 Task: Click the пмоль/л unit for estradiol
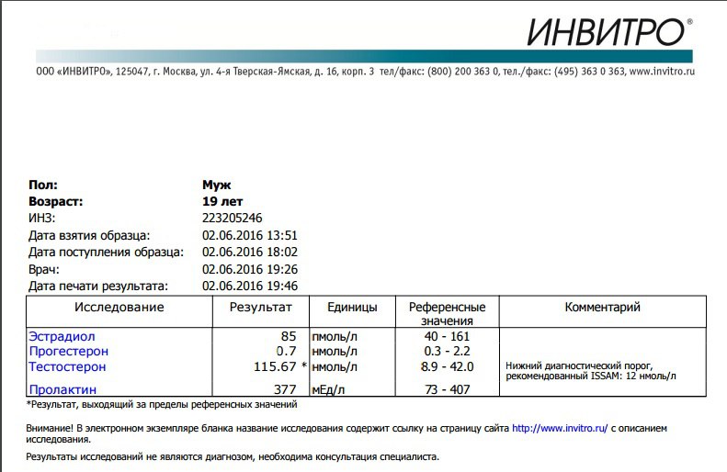(x=335, y=337)
